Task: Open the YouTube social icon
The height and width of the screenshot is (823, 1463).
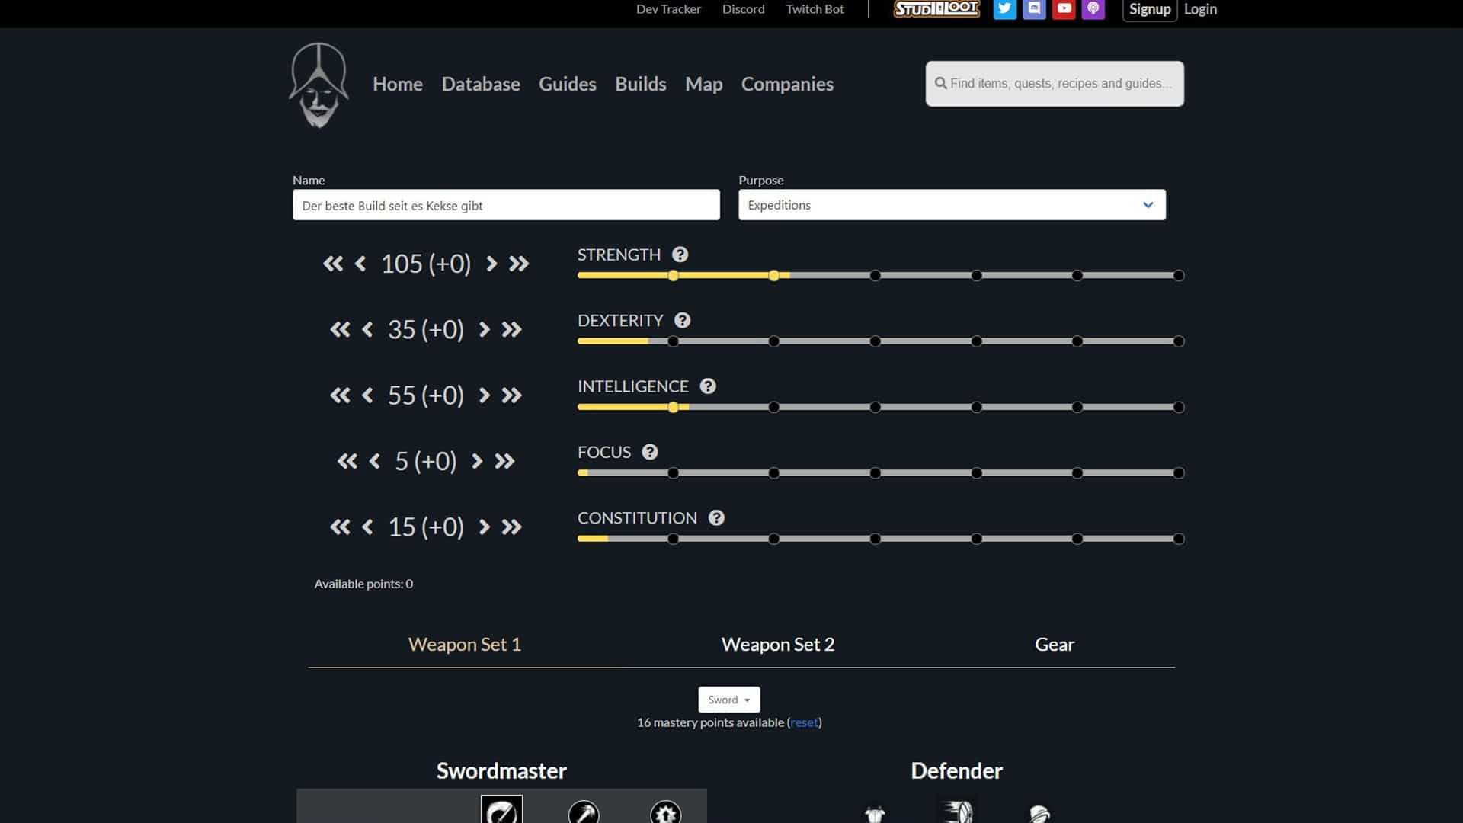Action: click(x=1064, y=9)
